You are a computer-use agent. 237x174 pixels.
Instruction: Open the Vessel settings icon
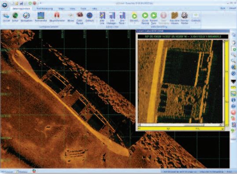tap(6, 17)
